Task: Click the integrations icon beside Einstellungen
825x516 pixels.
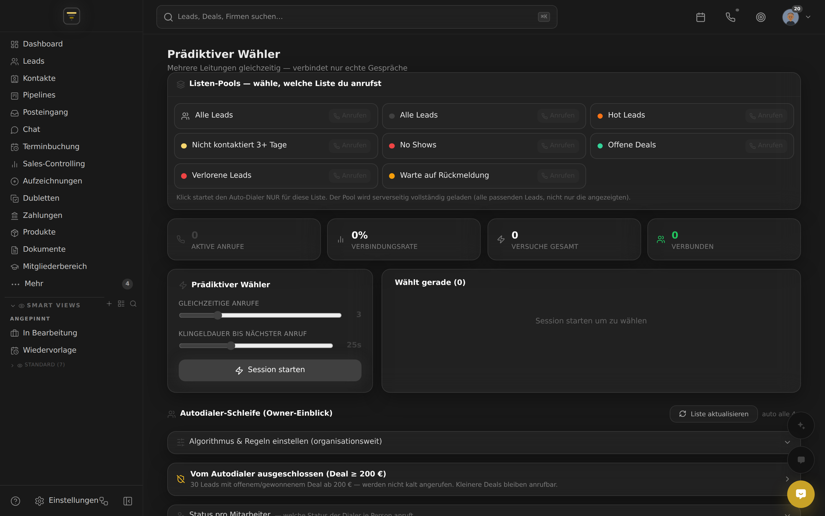Action: click(104, 501)
